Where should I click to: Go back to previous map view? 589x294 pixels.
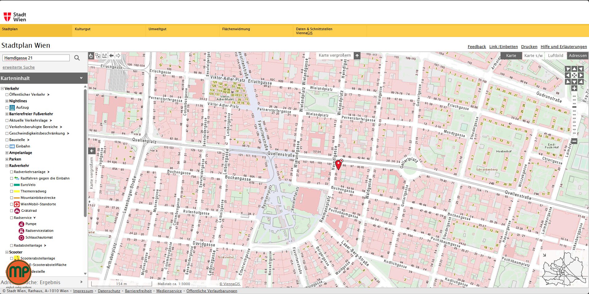tap(111, 56)
